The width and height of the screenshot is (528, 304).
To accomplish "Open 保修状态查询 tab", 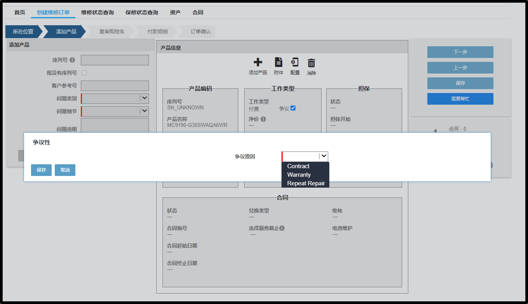I will pos(142,12).
